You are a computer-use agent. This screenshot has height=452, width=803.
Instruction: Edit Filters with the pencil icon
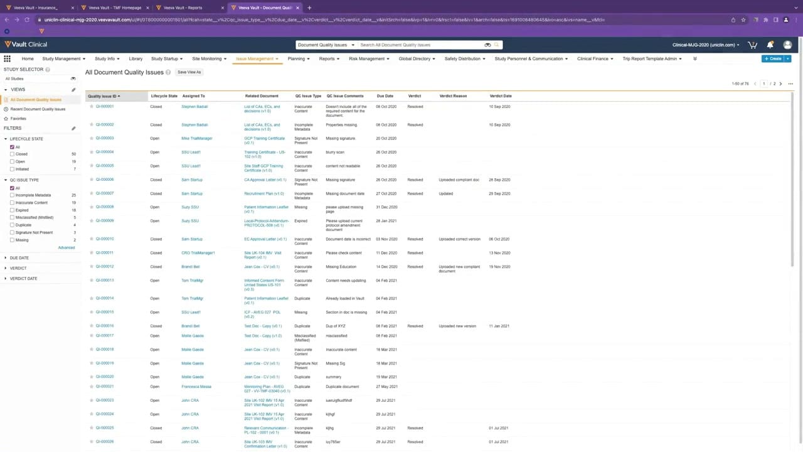point(73,129)
